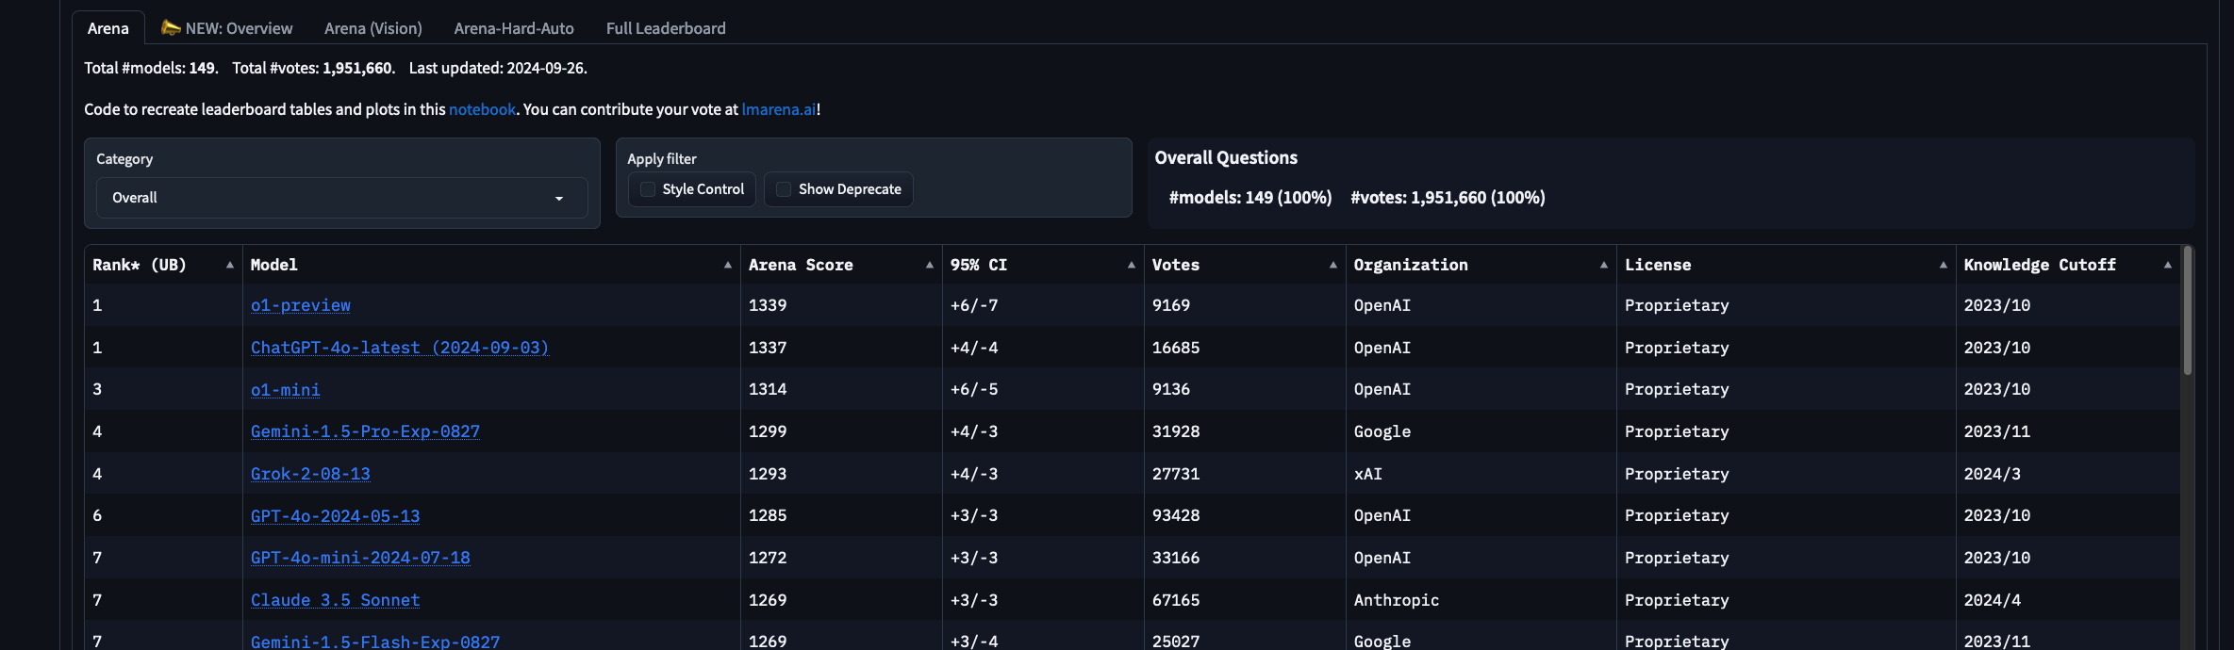The image size is (2234, 650).
Task: Click the table's vertical scrollbar
Action: click(2187, 311)
